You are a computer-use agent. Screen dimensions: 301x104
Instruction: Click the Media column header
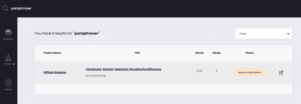(x=217, y=53)
